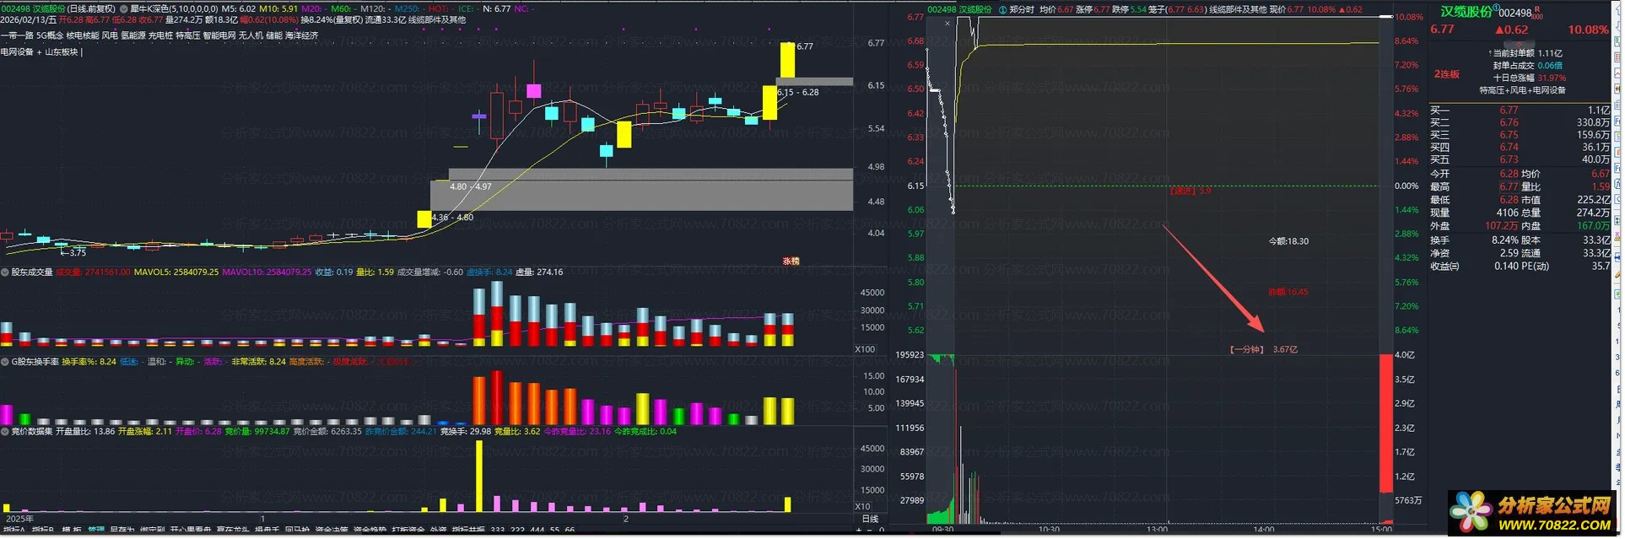
Task: Click the 买三 6.75 order book row
Action: [x=1520, y=135]
